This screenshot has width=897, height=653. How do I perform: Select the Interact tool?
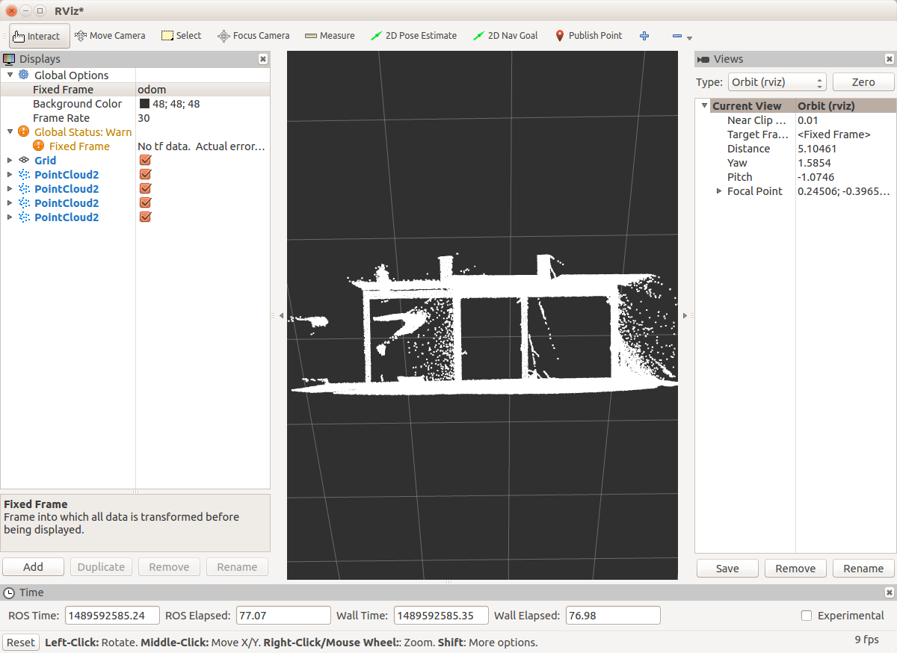coord(40,36)
